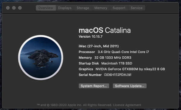Open the Service tab
This screenshot has width=181, height=110.
(137, 8)
